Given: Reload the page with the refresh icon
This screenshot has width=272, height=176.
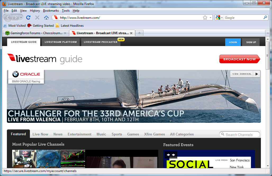Looking at the screenshot, I should [28, 17].
